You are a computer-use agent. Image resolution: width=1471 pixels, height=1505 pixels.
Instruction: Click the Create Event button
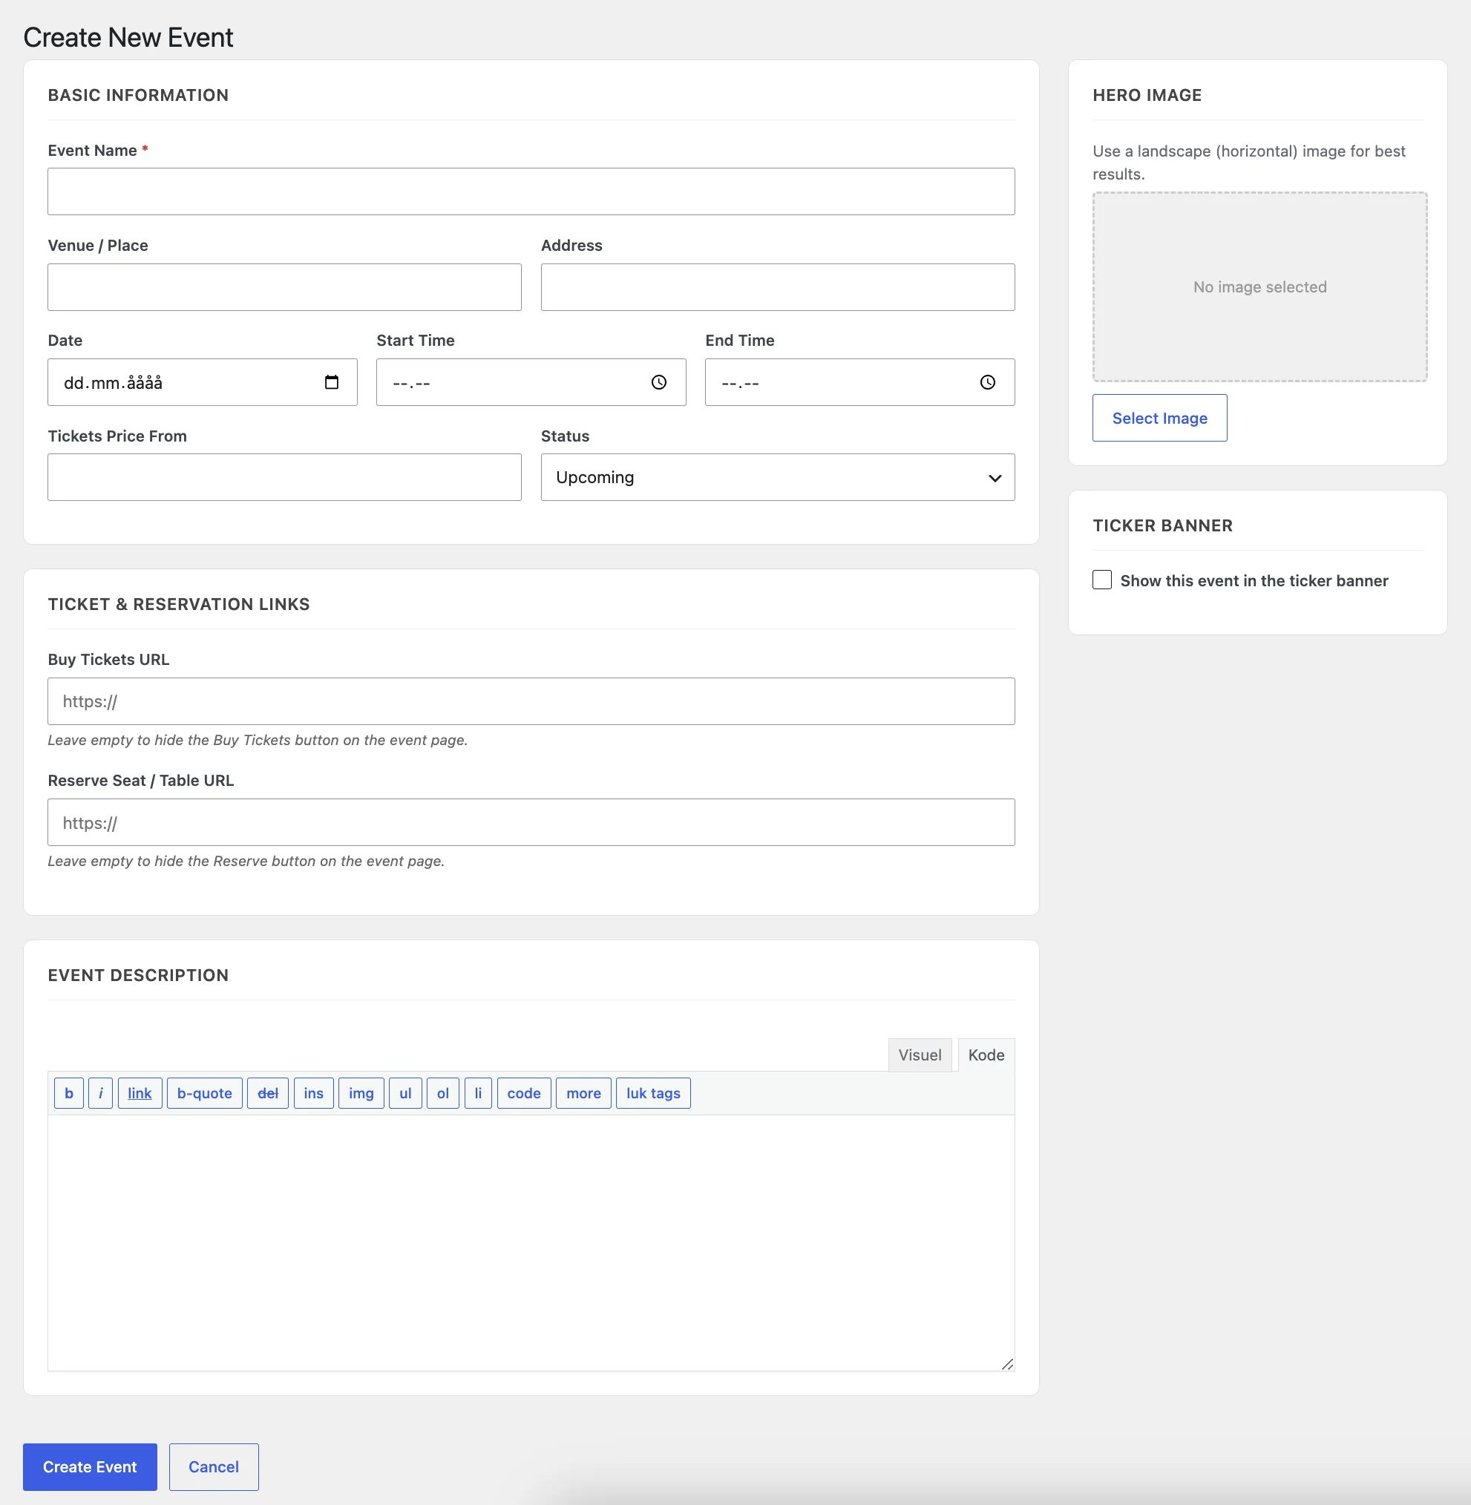pos(90,1467)
